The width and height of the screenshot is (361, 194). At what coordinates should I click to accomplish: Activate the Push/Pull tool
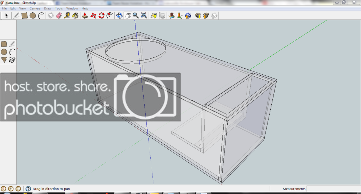[x=85, y=15]
